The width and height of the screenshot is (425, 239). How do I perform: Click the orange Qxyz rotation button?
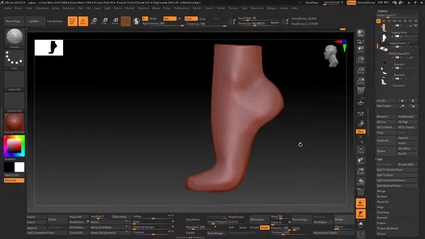click(361, 131)
